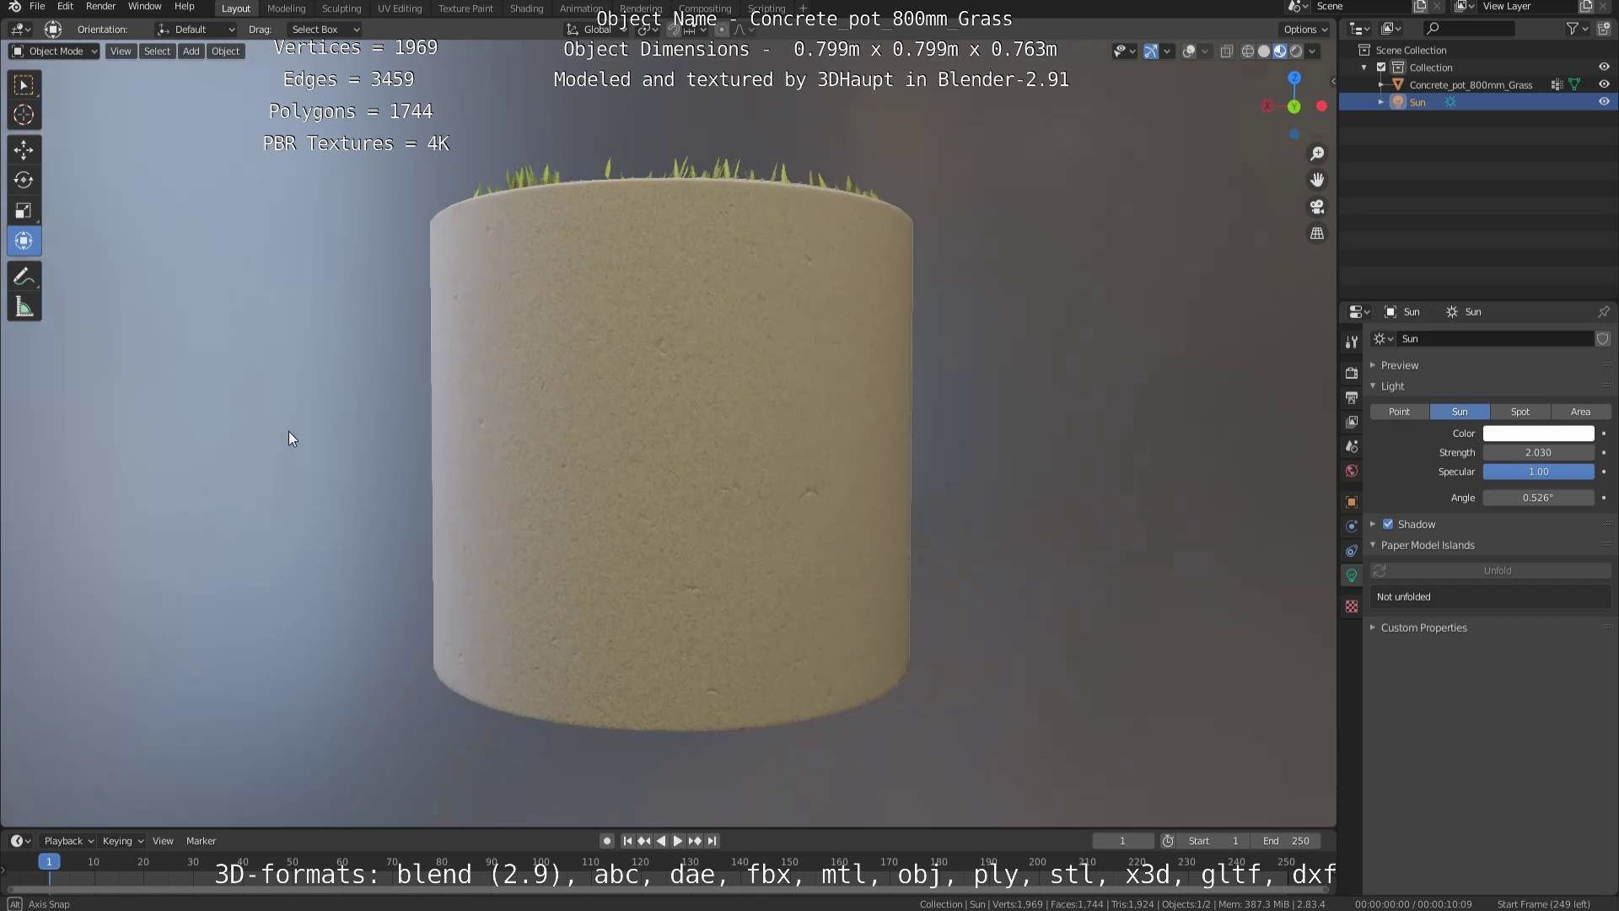1619x911 pixels.
Task: Activate the Annotate pencil tool
Action: pos(24,277)
